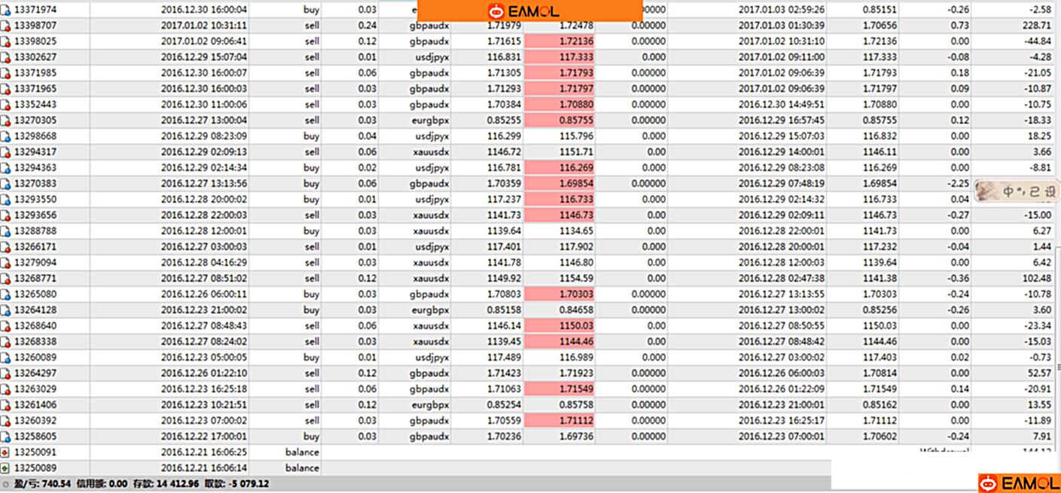Click the balance label in ticket 13250089 row
The width and height of the screenshot is (1061, 493).
coord(302,468)
